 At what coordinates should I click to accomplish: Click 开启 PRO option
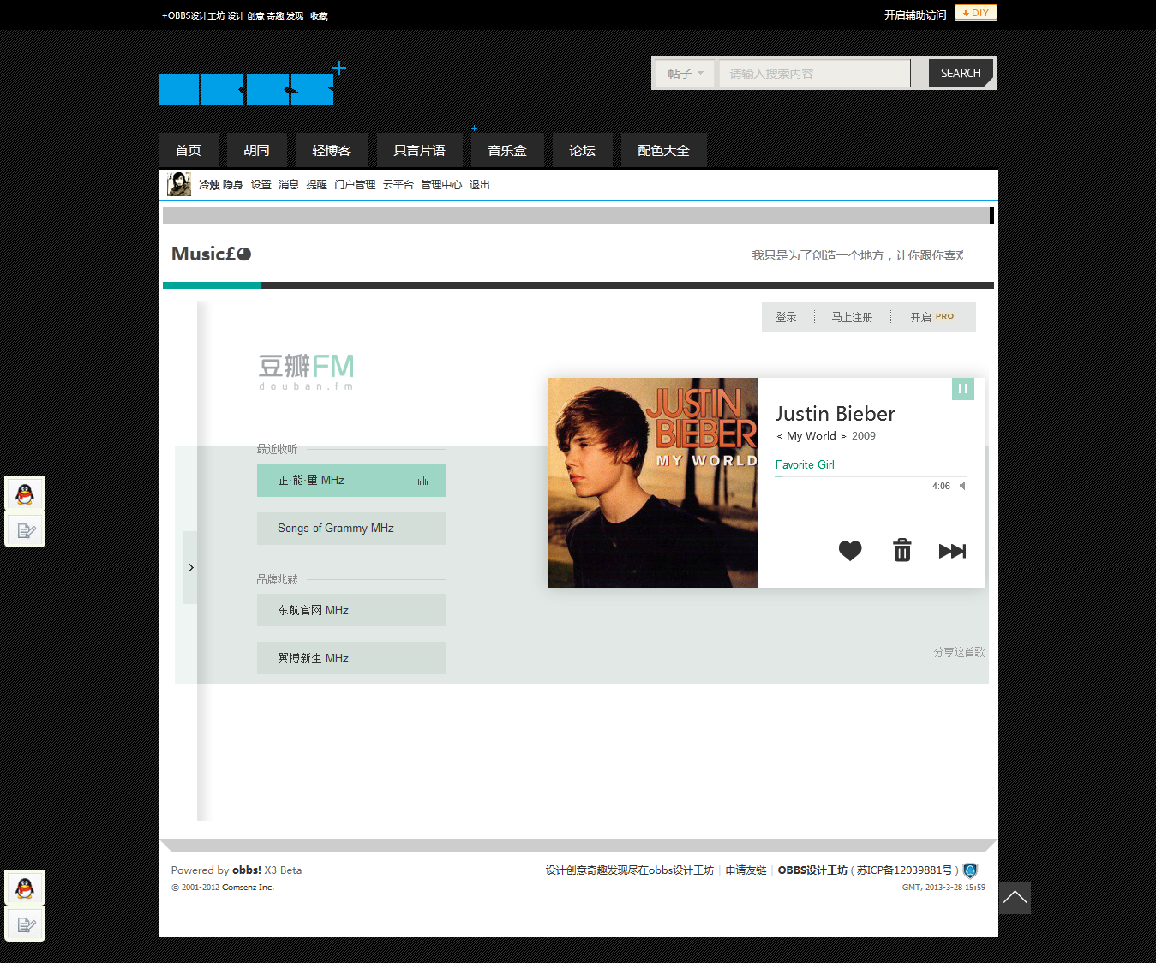coord(932,317)
